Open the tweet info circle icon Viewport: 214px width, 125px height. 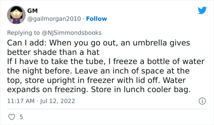pos(202,101)
